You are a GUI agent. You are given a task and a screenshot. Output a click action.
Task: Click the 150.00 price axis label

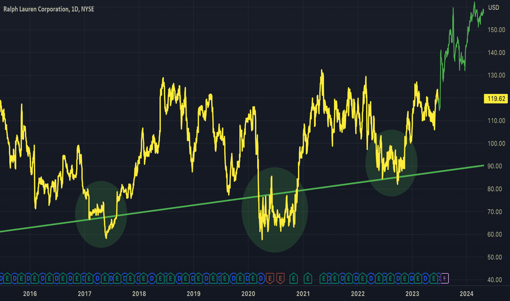[496, 30]
